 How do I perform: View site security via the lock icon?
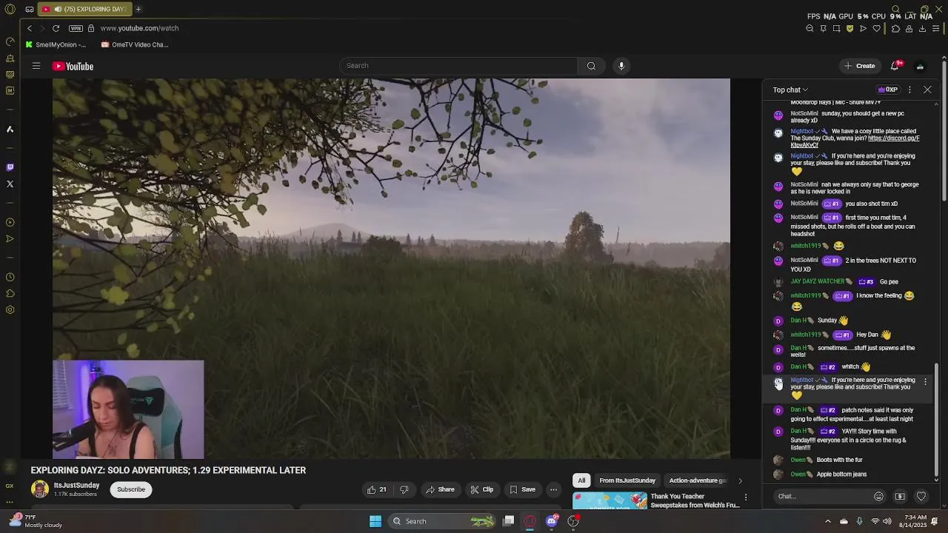pos(91,28)
